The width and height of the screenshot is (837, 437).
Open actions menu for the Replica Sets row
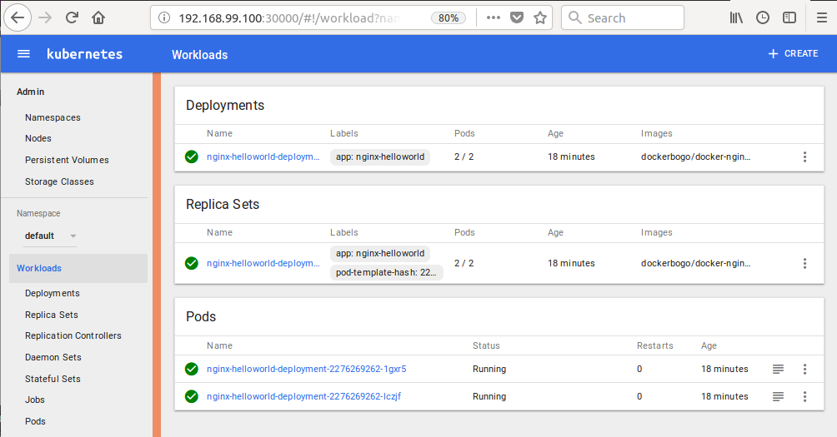(805, 263)
